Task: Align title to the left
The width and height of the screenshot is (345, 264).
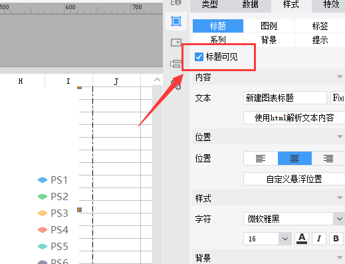Action: 261,158
